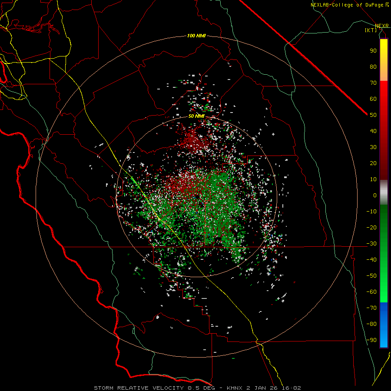The height and width of the screenshot is (391, 391).
Task: Click the 100 NMI range ring label
Action: coord(196,36)
